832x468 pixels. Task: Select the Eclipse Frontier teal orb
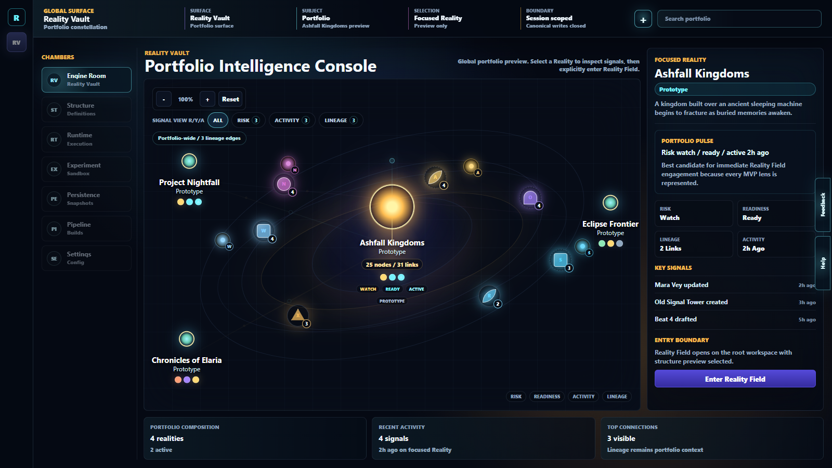pos(610,203)
